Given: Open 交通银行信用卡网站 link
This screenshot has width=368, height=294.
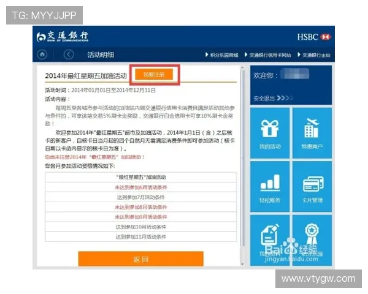Looking at the screenshot, I should pyautogui.click(x=268, y=55).
